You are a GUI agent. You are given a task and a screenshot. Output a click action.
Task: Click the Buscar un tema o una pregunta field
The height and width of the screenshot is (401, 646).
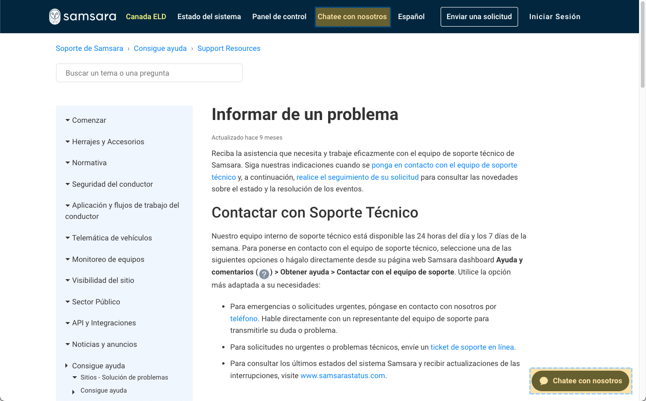[x=149, y=73]
